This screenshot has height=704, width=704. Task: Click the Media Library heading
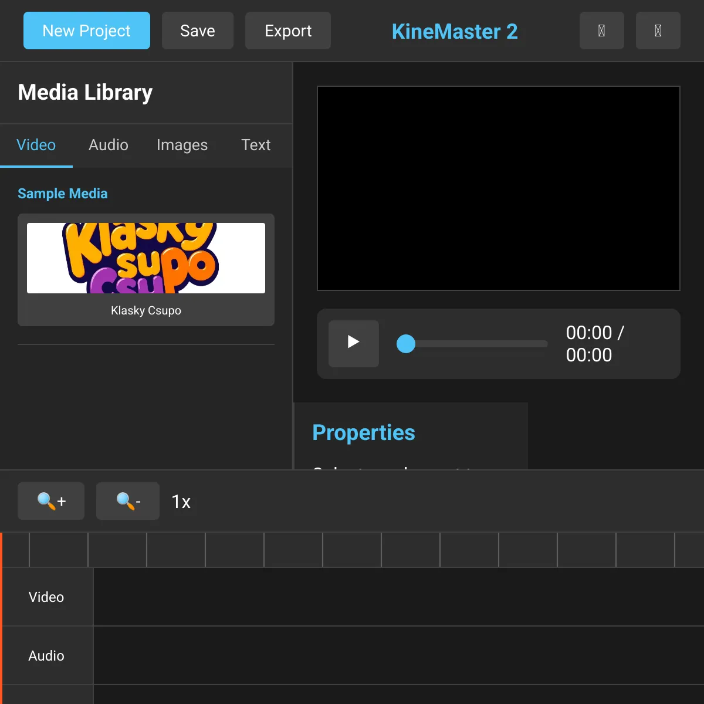(x=85, y=92)
